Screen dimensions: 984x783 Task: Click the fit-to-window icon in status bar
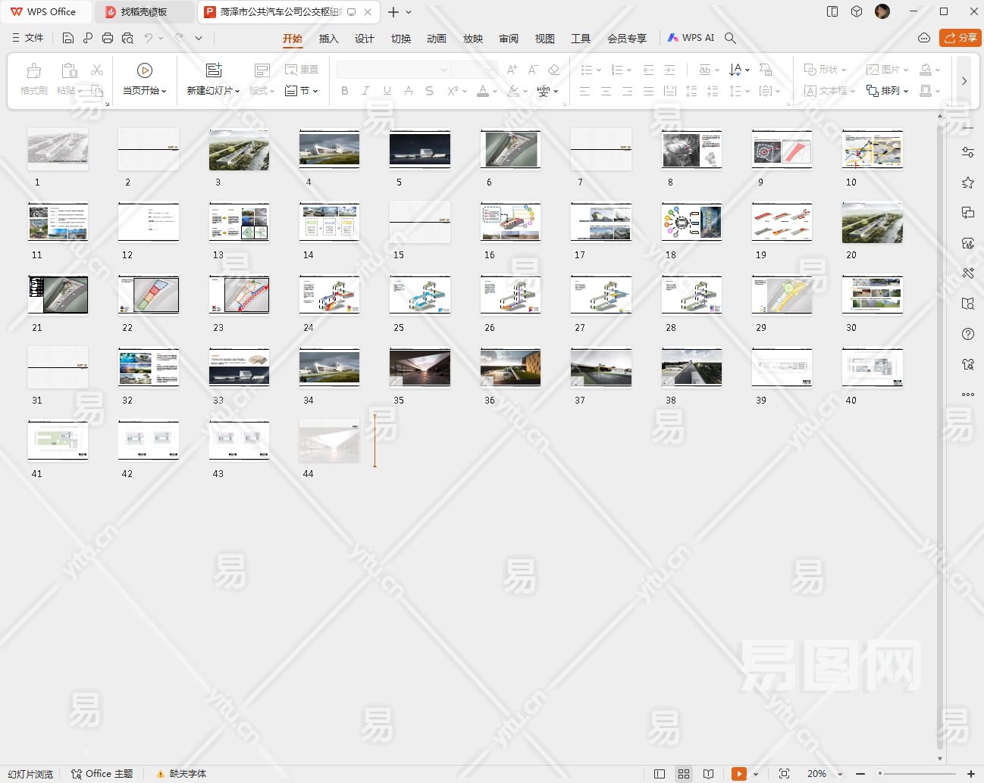tap(784, 774)
